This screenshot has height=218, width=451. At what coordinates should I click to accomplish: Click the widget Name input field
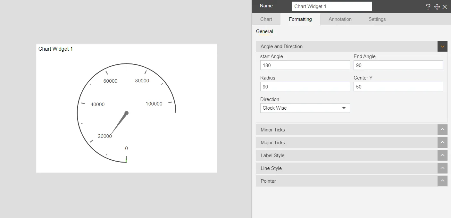[331, 6]
